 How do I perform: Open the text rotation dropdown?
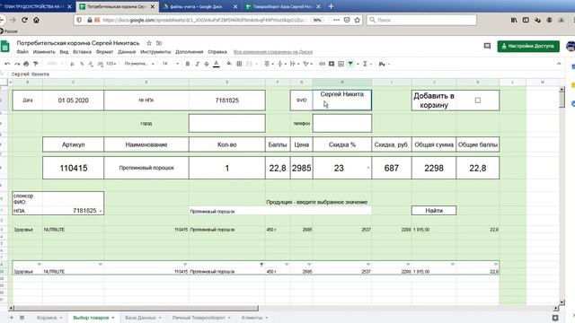click(307, 64)
